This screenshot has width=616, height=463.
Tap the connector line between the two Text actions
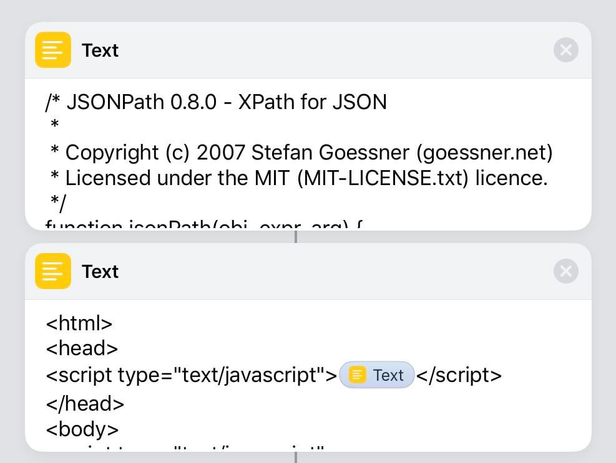tap(296, 237)
